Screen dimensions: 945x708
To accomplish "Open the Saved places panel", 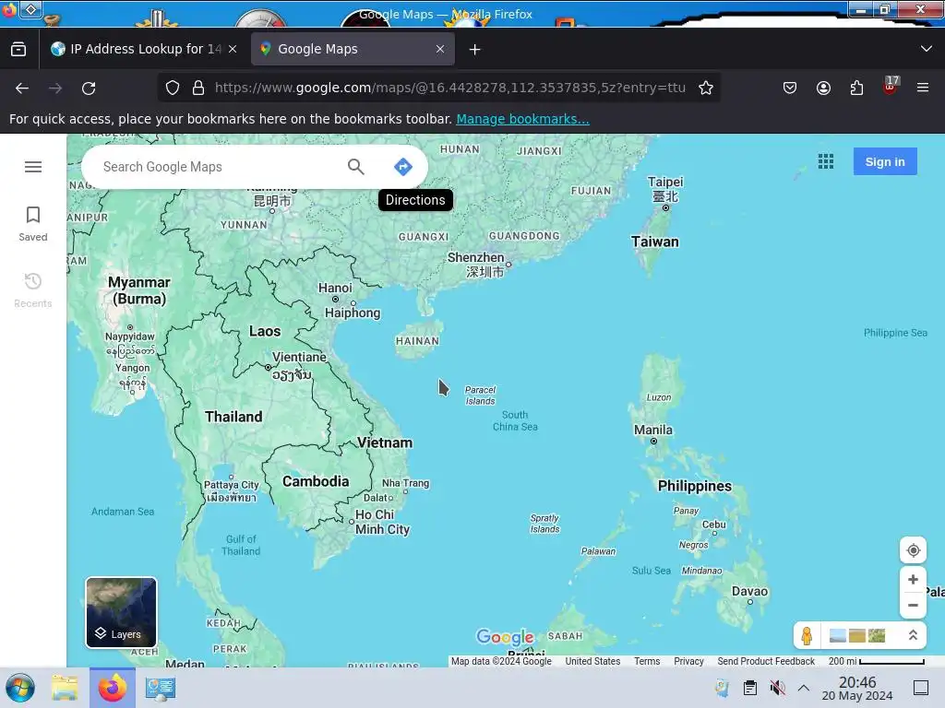I will [x=33, y=224].
